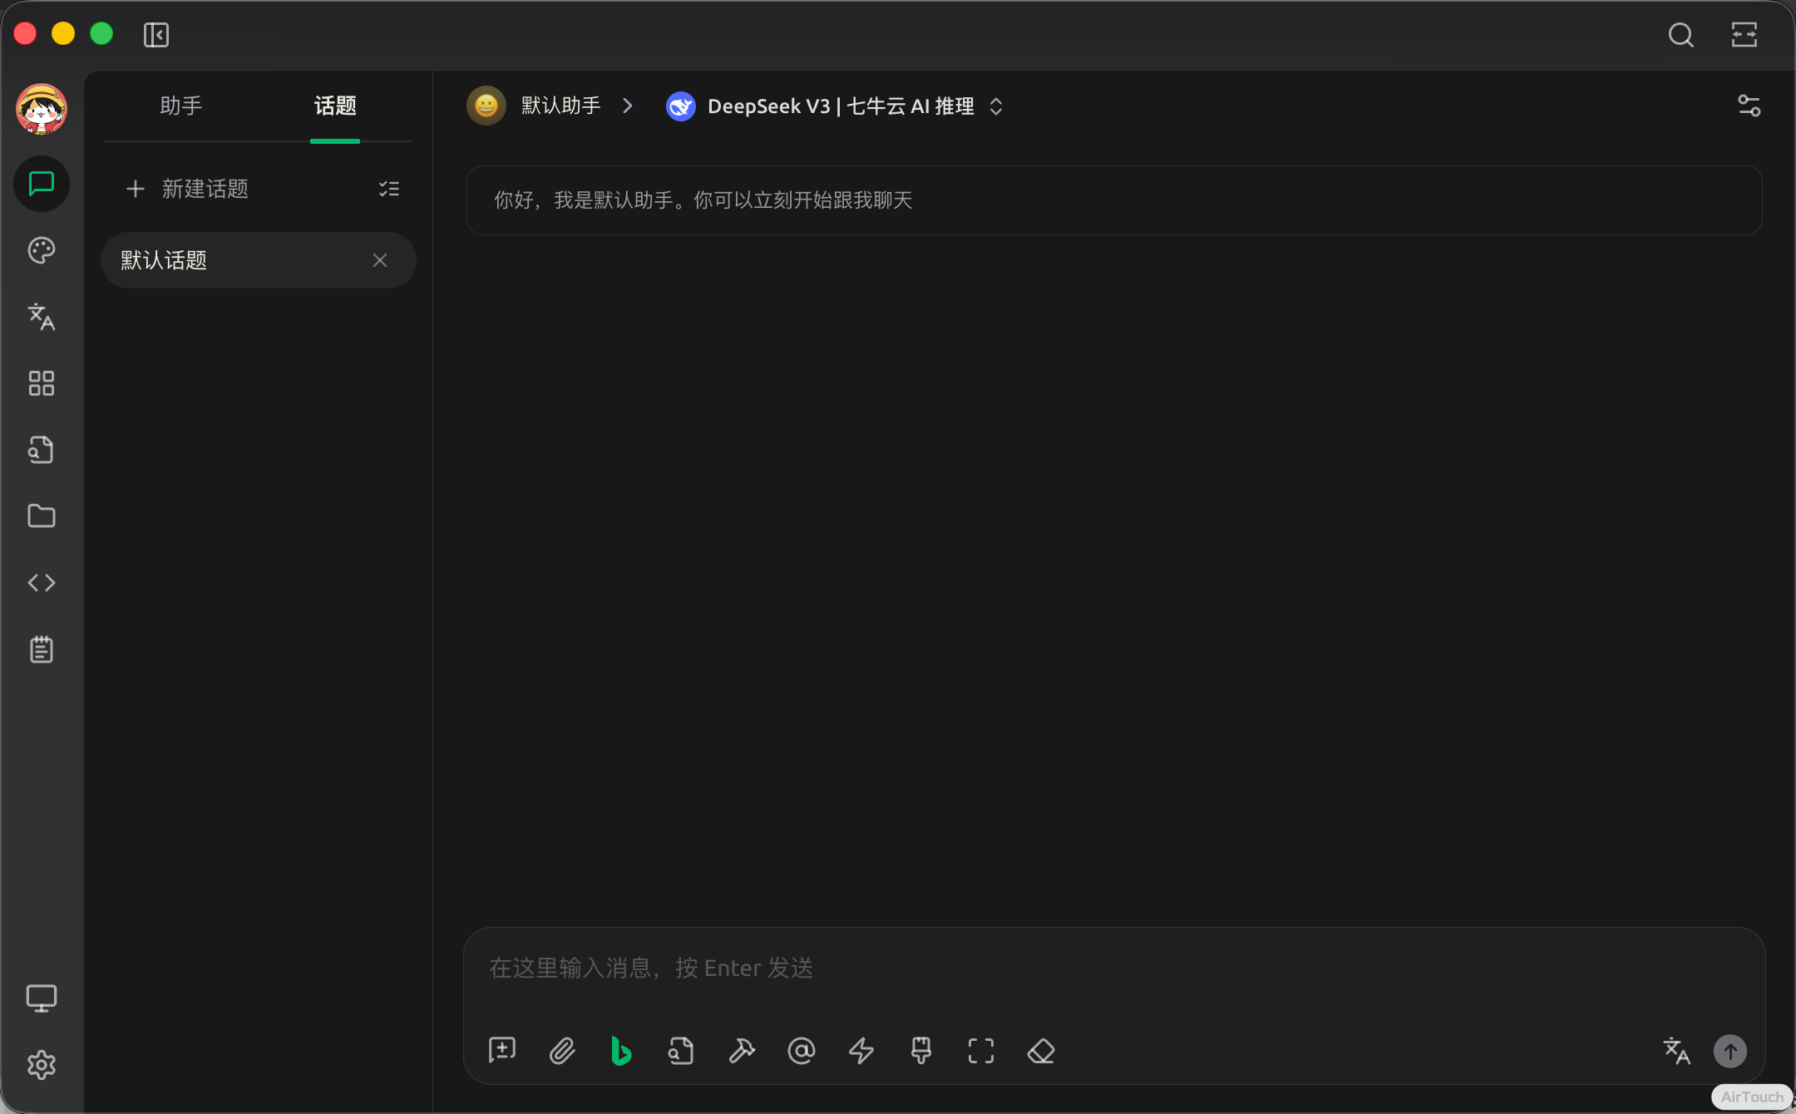Toggle the left sidebar collapse button
Viewport: 1796px width, 1114px height.
pyautogui.click(x=155, y=35)
